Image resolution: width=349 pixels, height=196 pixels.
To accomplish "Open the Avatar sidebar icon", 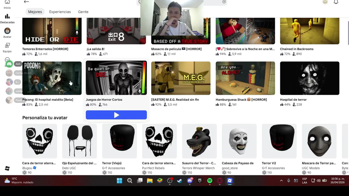I will click(7, 31).
